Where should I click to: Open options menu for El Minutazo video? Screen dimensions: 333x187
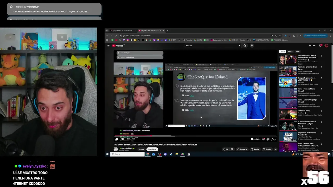point(321,122)
